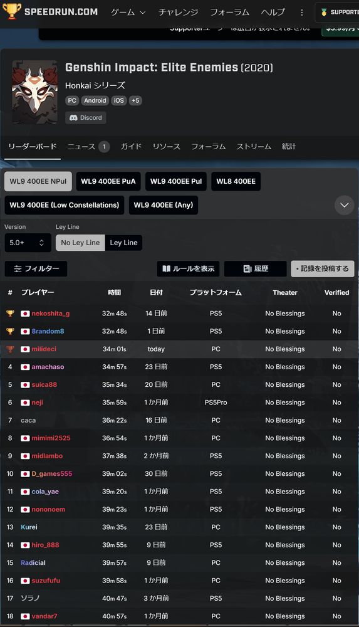359x627 pixels.
Task: Switch to the ストリーム tab
Action: click(254, 147)
